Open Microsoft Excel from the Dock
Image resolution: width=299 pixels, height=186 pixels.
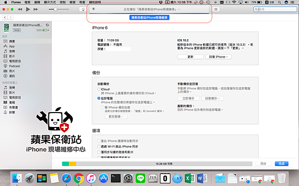click(189, 178)
